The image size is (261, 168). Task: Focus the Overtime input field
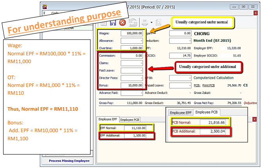click(x=131, y=48)
